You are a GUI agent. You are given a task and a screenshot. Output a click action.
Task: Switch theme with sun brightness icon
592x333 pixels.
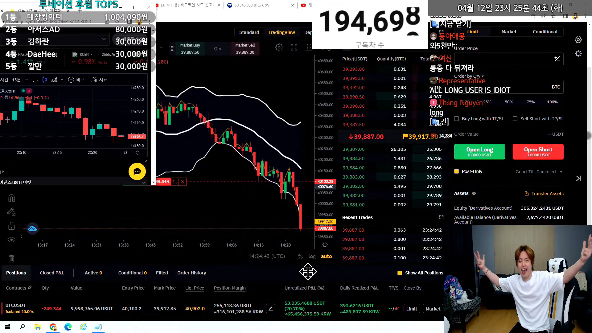click(x=578, y=54)
